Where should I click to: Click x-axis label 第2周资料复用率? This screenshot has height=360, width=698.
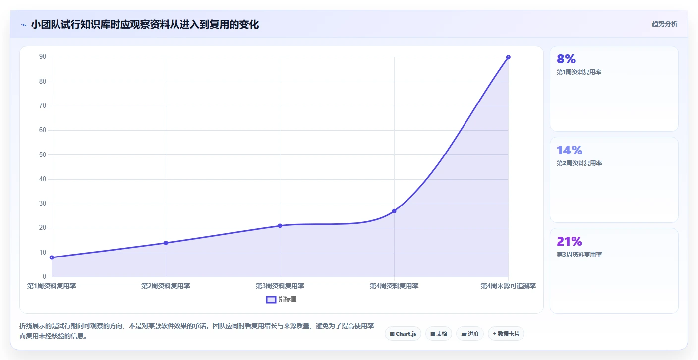pyautogui.click(x=166, y=286)
